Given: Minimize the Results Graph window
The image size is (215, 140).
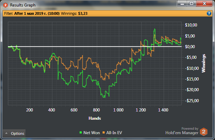Looking at the screenshot, I should (182, 3).
